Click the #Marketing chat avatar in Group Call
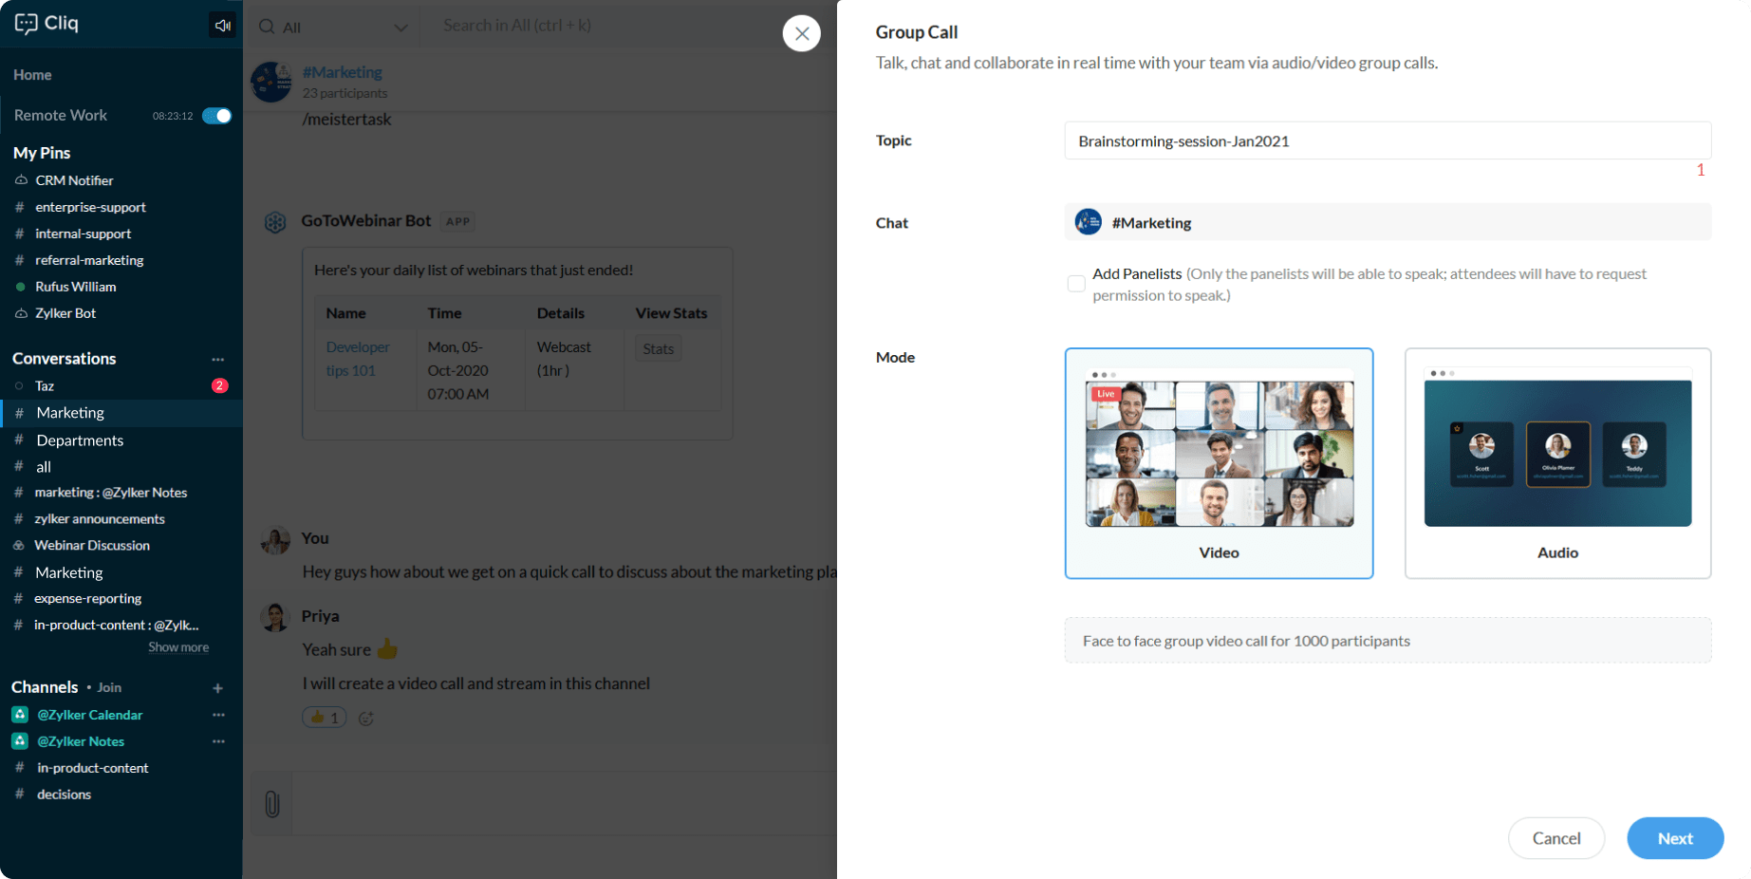The width and height of the screenshot is (1751, 879). point(1089,222)
